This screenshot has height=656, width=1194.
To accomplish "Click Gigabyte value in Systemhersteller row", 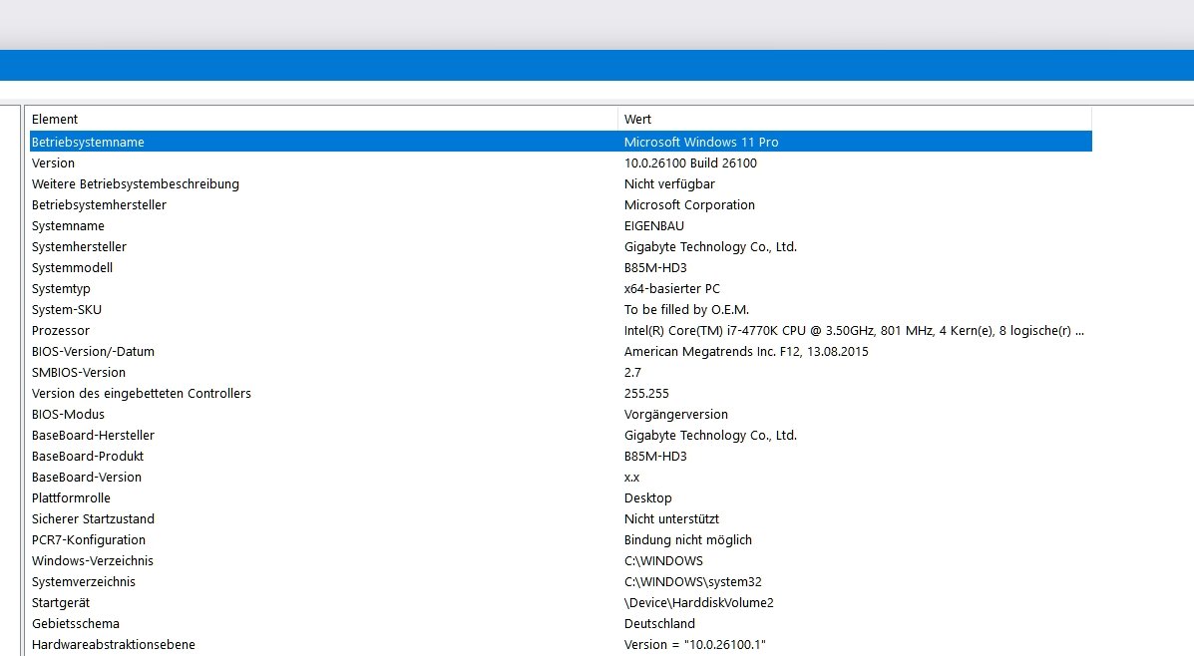I will (x=710, y=246).
